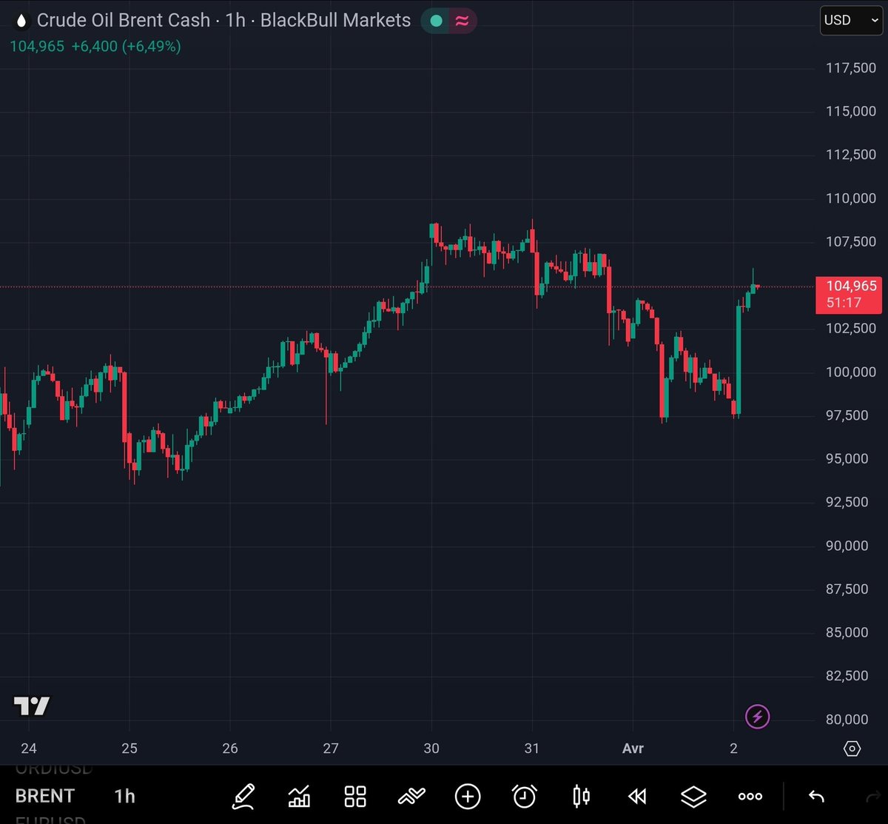This screenshot has width=888, height=824.
Task: Click the 110,000 price axis label
Action: [x=851, y=198]
